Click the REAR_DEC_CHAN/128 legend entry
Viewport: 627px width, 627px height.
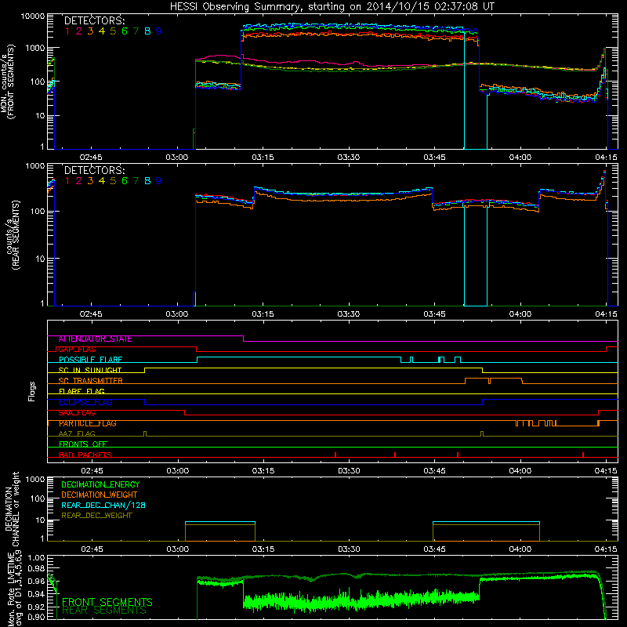tap(103, 505)
